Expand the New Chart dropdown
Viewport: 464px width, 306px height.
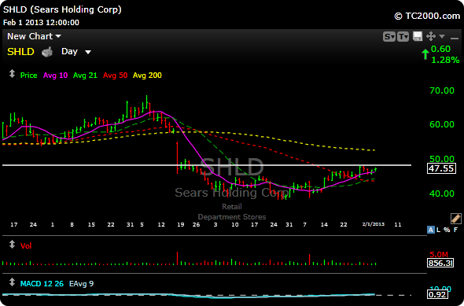34,36
